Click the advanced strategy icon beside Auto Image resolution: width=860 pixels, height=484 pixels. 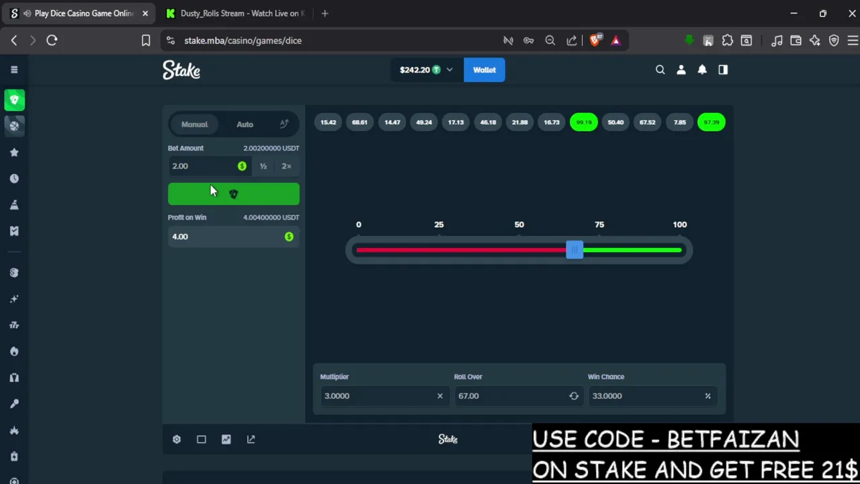pos(284,124)
